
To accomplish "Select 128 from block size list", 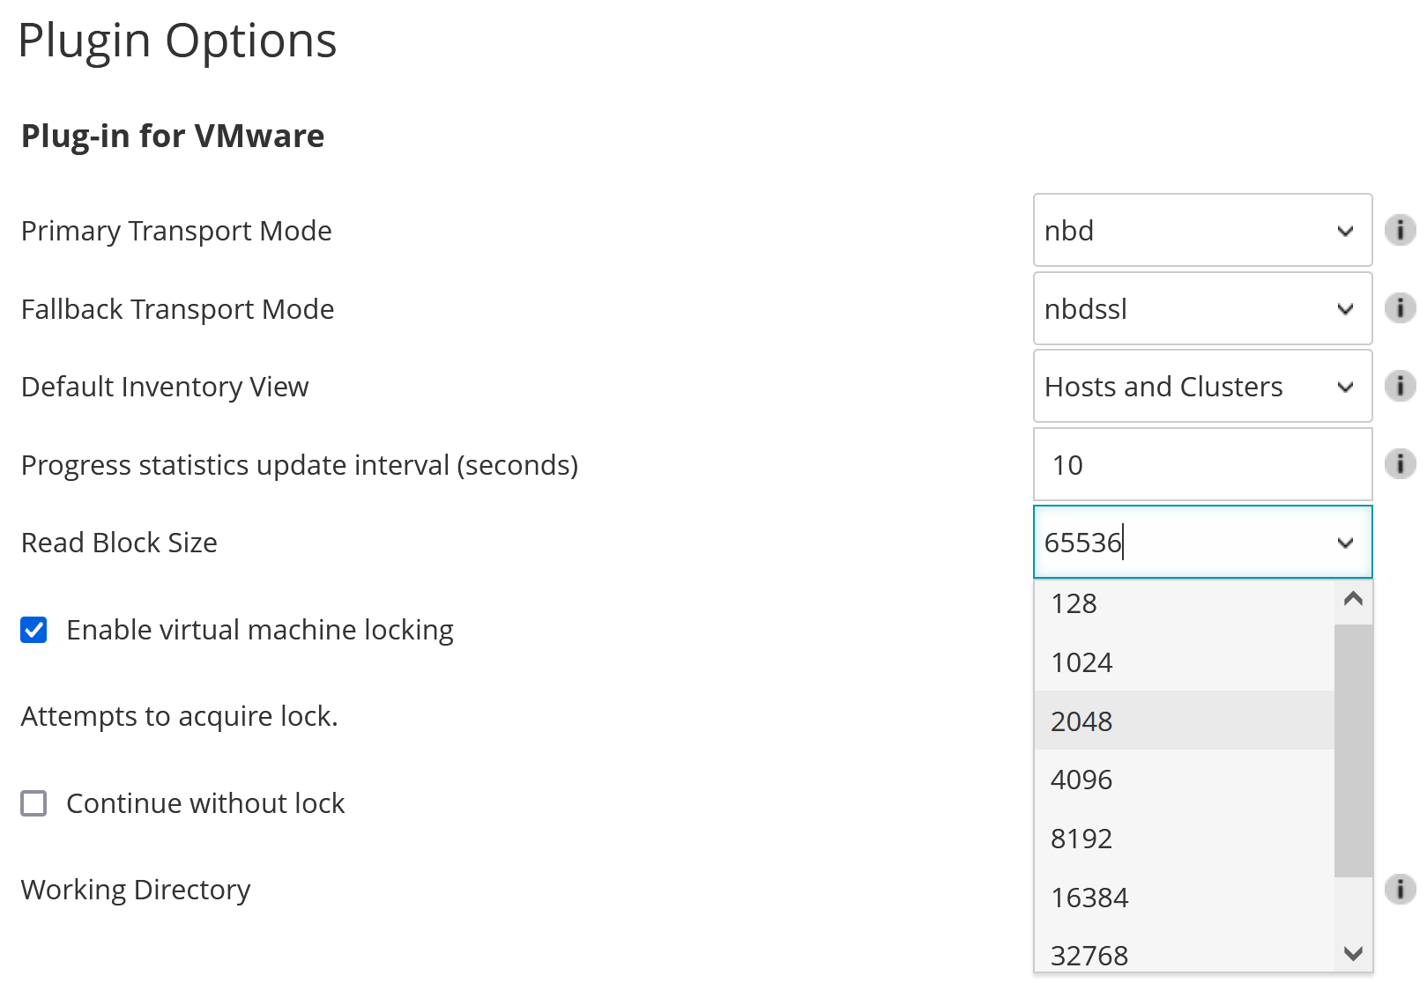I will [1185, 603].
